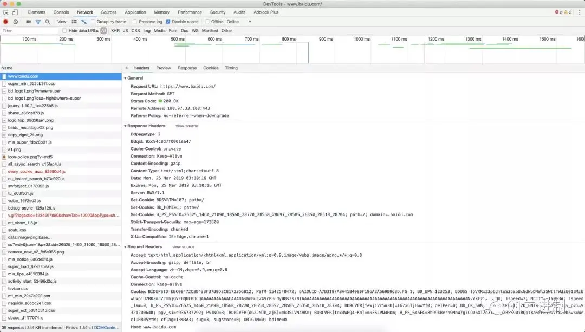Screen dimensions: 585x332
Task: Switch to the Console tab
Action: pyautogui.click(x=61, y=12)
